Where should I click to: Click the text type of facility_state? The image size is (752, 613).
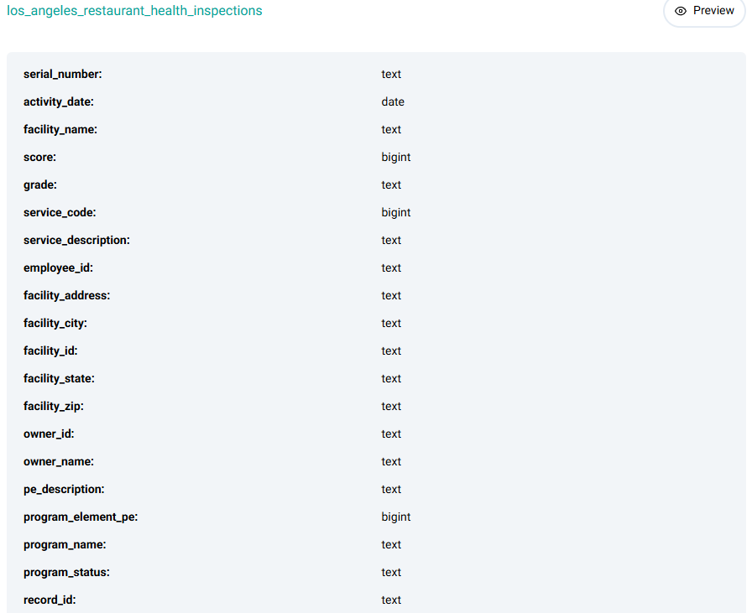point(391,379)
